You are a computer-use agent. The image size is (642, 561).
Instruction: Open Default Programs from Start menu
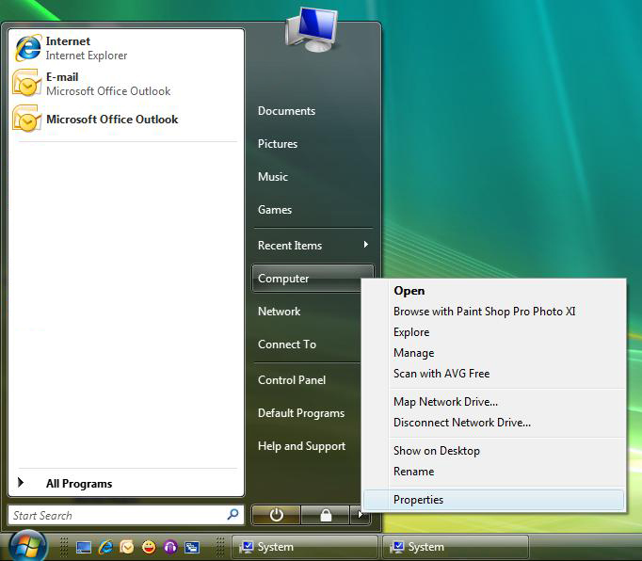click(x=301, y=413)
